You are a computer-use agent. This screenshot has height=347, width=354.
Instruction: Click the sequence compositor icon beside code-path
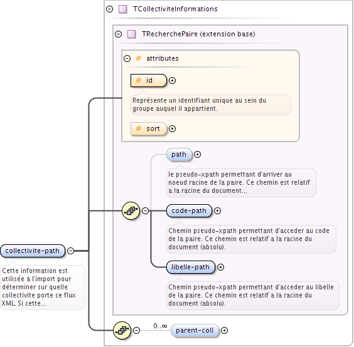tap(131, 211)
